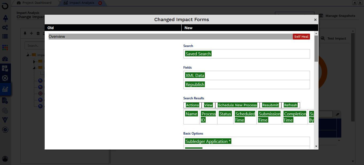Open the report document icon in sidebar
364x165 pixels.
point(5,100)
